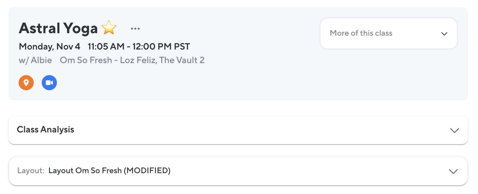Click the Class Analysis heading text
The image size is (478, 194).
[46, 130]
